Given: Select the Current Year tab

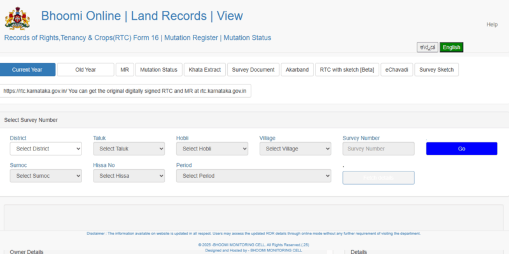Looking at the screenshot, I should click(x=27, y=70).
